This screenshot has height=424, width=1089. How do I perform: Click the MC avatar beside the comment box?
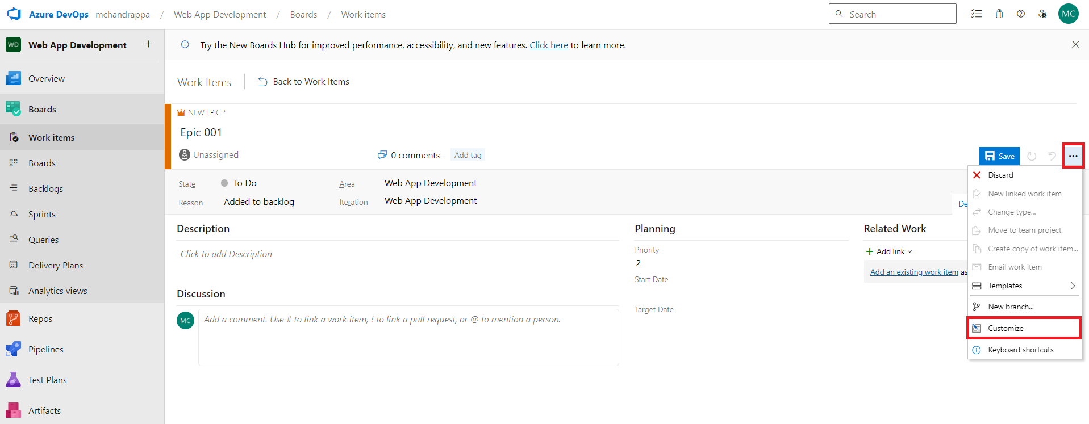coord(186,320)
